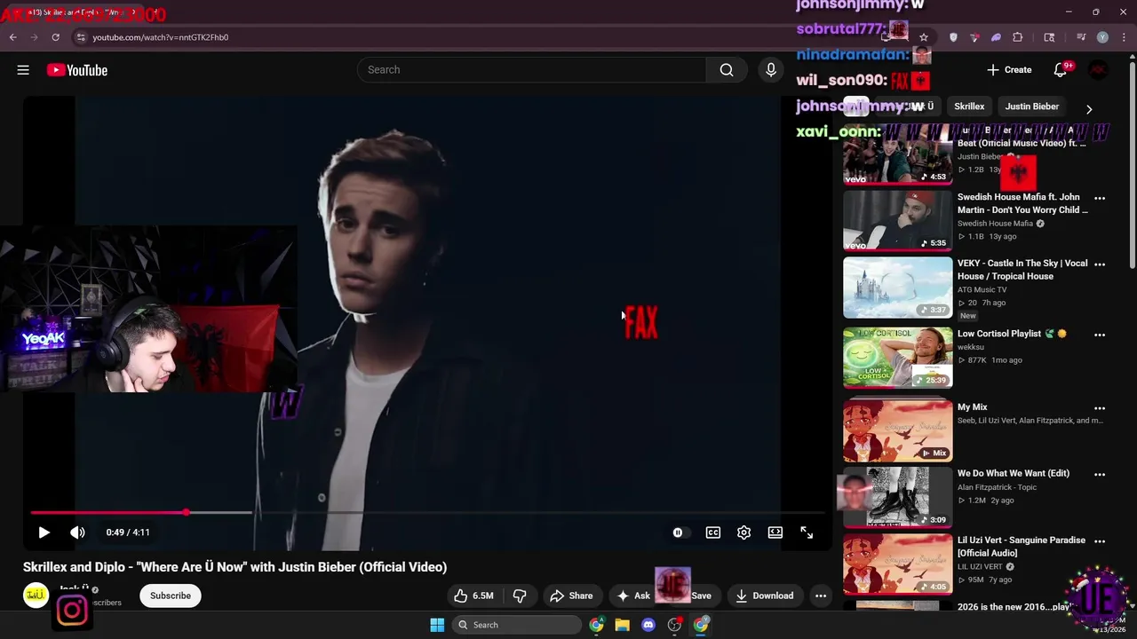Open the channel avatar under the title
Viewport: 1137px width, 639px height.
click(x=36, y=595)
